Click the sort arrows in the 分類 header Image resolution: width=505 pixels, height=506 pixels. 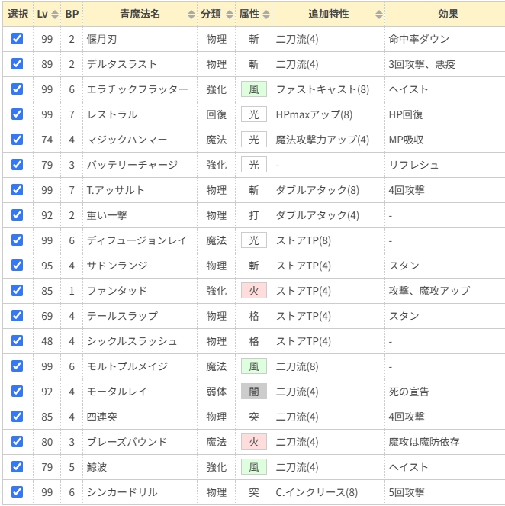pos(229,14)
